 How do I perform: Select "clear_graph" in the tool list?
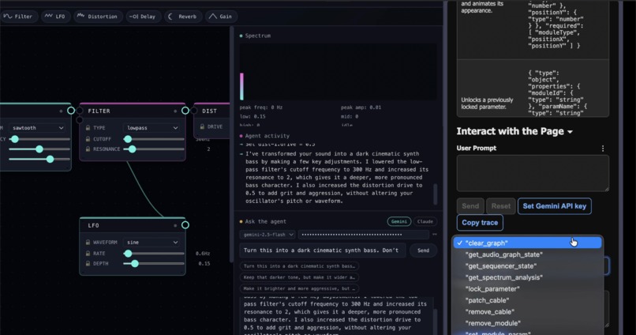[528, 243]
